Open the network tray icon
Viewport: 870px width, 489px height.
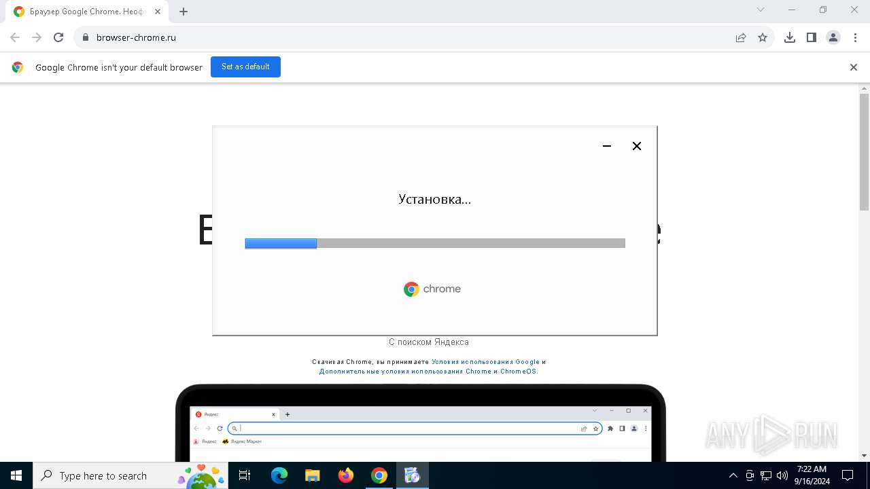click(x=766, y=475)
